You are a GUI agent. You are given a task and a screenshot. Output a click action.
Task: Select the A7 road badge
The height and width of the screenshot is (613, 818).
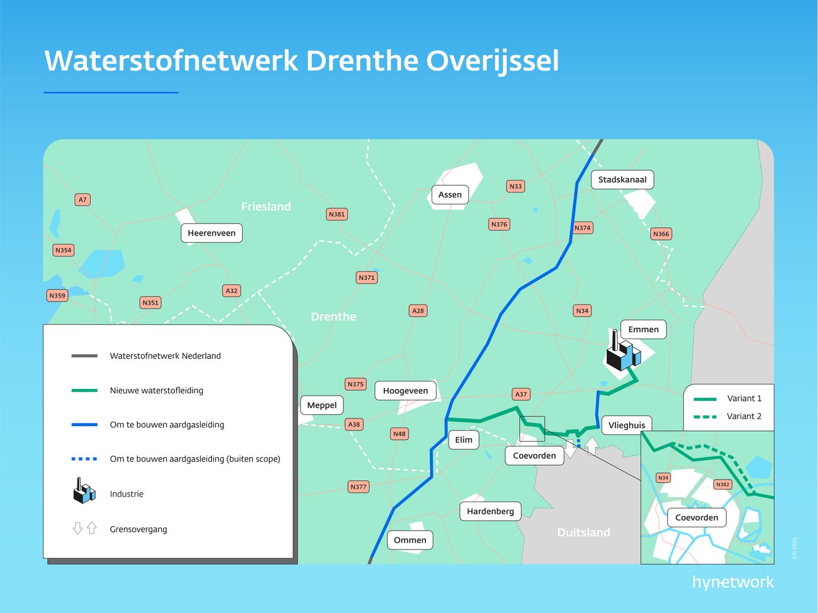[x=82, y=200]
